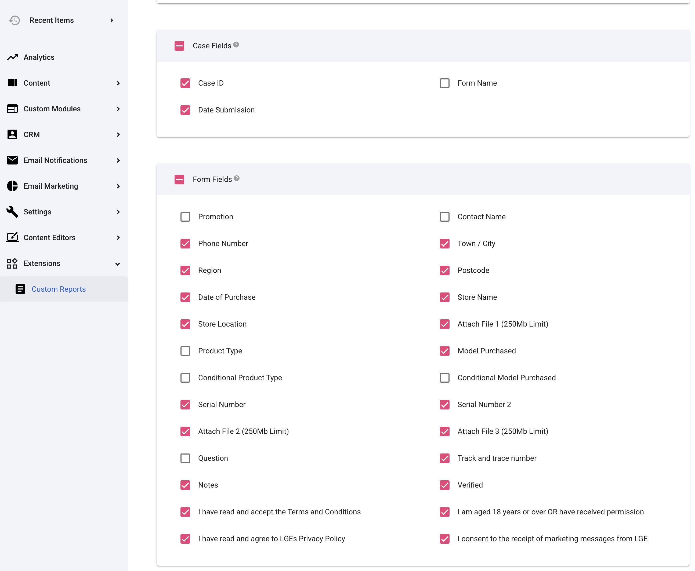Screen dimensions: 695x571
Task: Click the Form Fields help question icon
Action: [x=237, y=178]
